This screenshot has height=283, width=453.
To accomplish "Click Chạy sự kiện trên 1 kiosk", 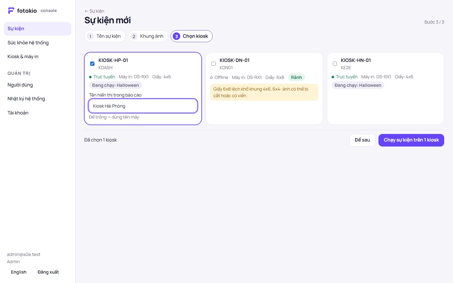I will (x=411, y=140).
